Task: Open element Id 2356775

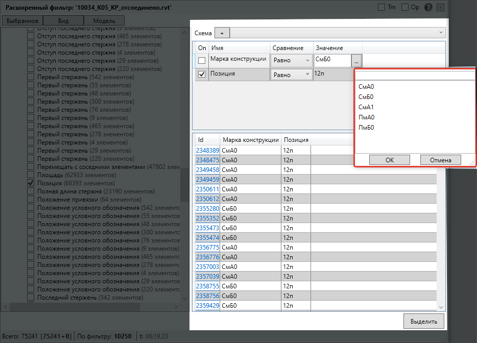Action: [x=207, y=247]
